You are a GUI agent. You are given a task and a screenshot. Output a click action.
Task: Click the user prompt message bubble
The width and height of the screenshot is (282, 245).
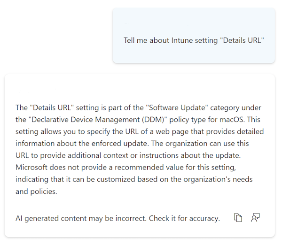[194, 35]
